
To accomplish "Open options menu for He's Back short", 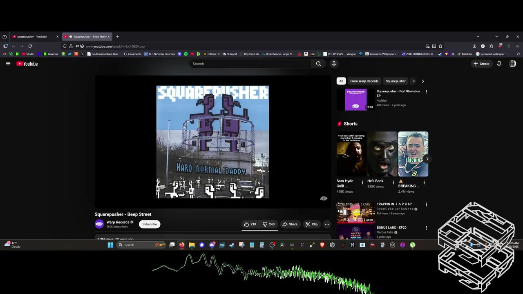I will (393, 183).
